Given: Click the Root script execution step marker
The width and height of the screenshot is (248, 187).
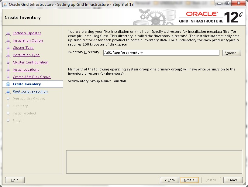Looking at the screenshot, I should click(8, 91).
